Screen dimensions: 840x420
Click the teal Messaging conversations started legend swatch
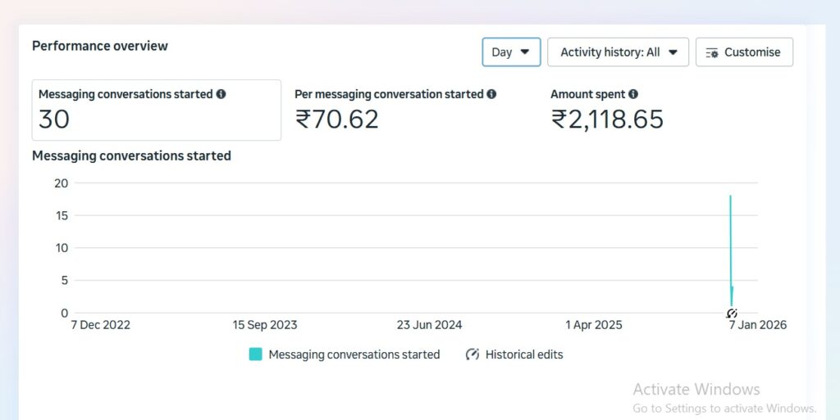click(x=255, y=355)
